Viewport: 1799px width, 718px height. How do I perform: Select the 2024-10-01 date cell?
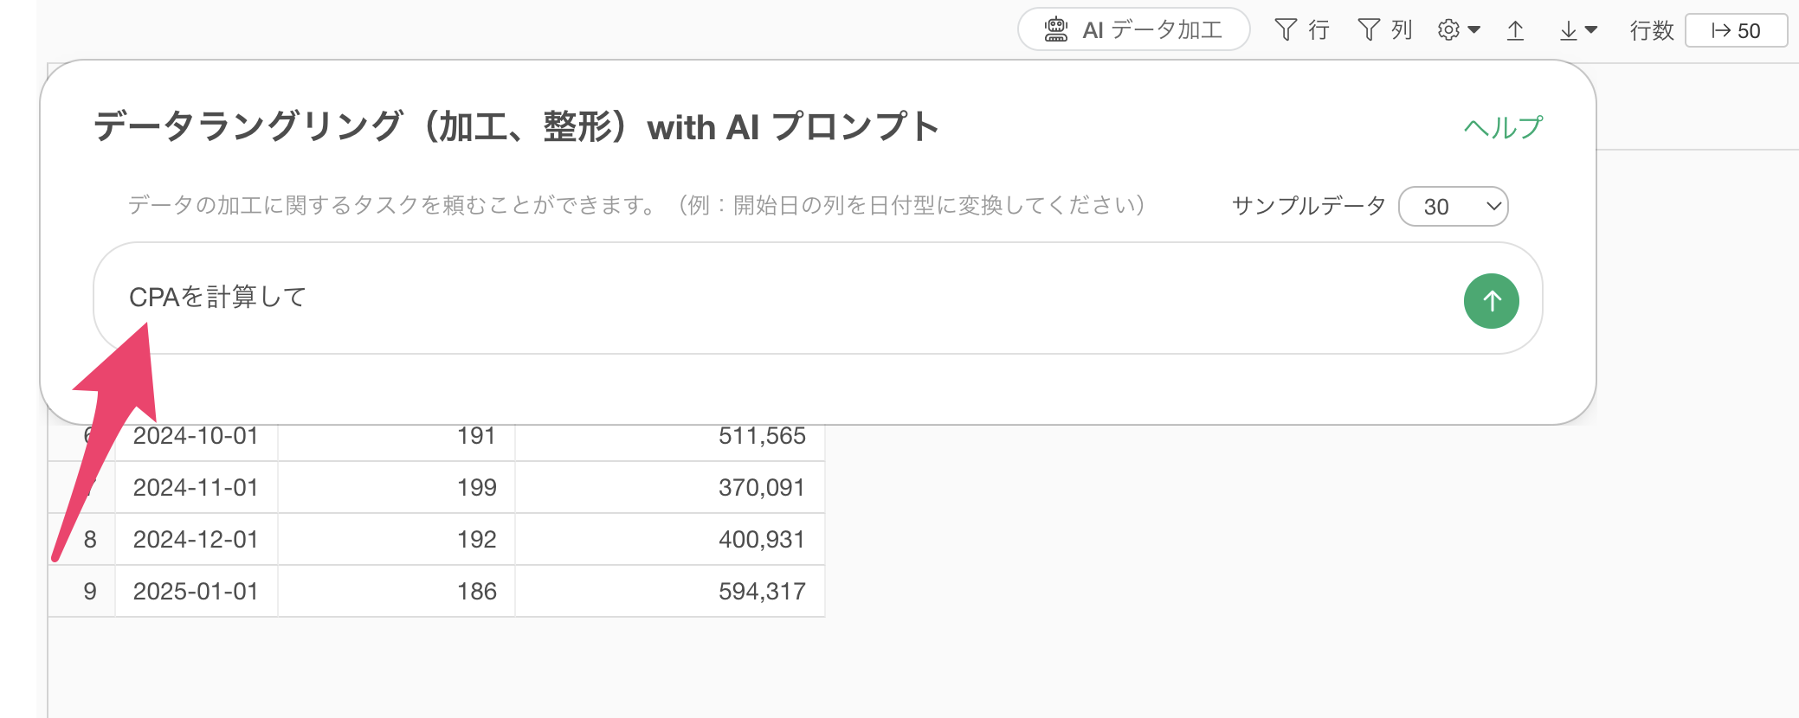[x=197, y=436]
